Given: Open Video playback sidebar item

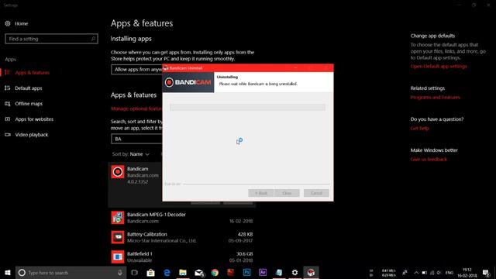Looking at the screenshot, I should 31,134.
